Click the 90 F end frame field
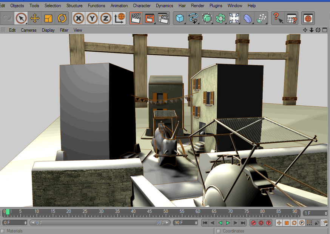 pyautogui.click(x=185, y=223)
